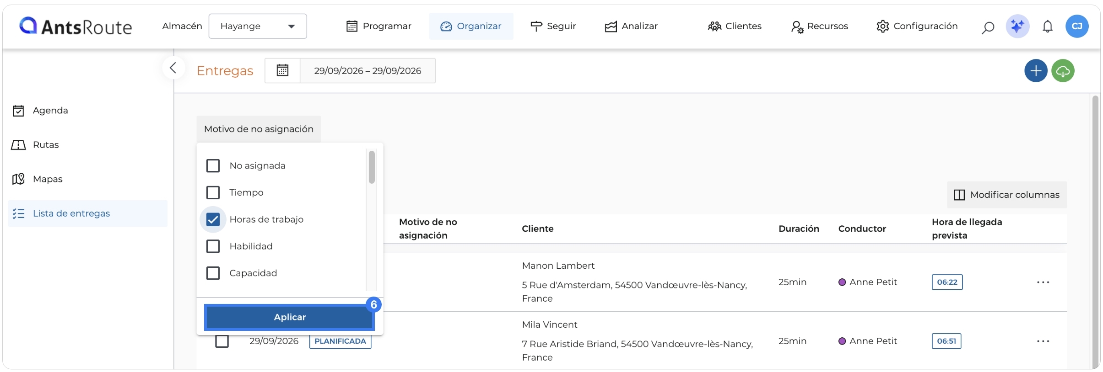This screenshot has height=372, width=1103.
Task: Click the 06:22 arrival time badge
Action: [x=947, y=282]
